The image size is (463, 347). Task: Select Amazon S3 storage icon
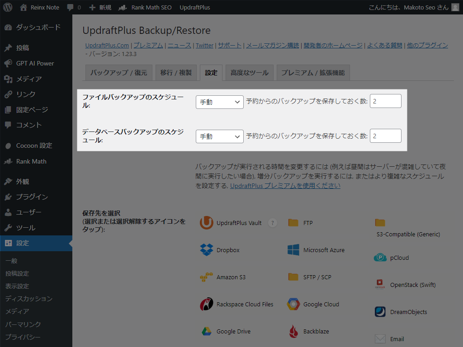click(206, 277)
